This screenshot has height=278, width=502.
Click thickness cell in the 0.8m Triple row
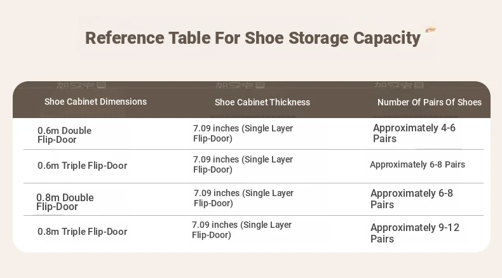(241, 230)
